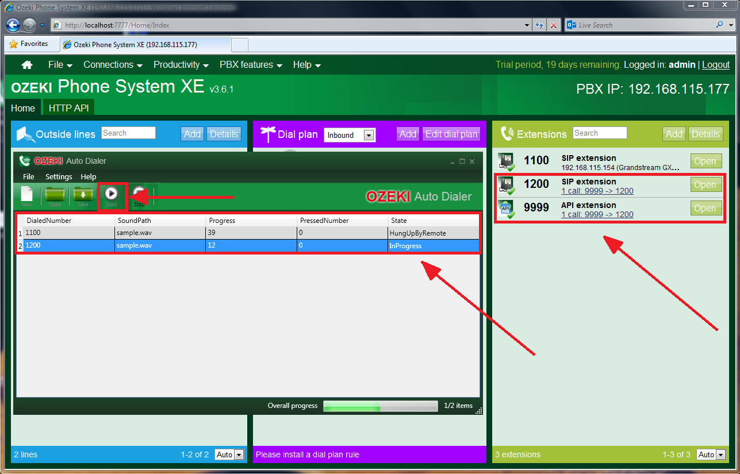Click Details in the Extensions panel
This screenshot has height=474, width=740.
[x=706, y=134]
